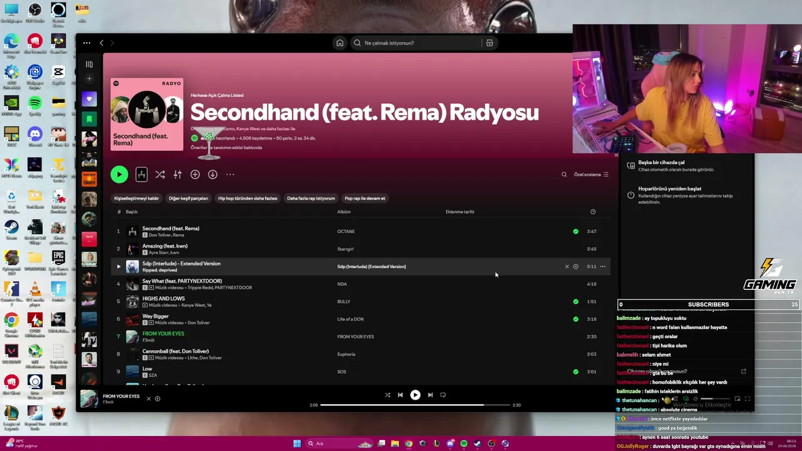Open the Starrgirl album link
This screenshot has width=802, height=451.
345,249
